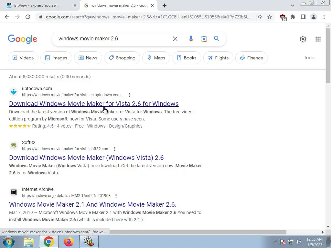
Task: Filter results by Videos
Action: pyautogui.click(x=23, y=58)
